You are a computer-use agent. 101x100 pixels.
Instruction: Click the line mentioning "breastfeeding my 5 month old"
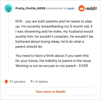[54, 27]
